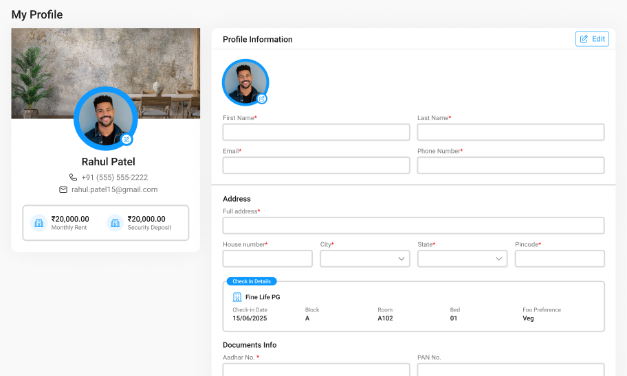Click the Phone Number text field
The width and height of the screenshot is (627, 376).
511,165
